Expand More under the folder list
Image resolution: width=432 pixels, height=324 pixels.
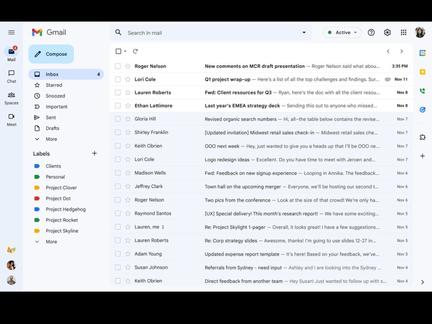coord(51,139)
